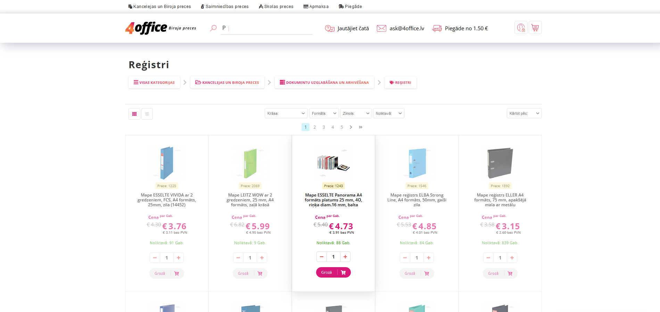
Task: Open LEITZ WOW green folder thumbnail
Action: pos(250,163)
